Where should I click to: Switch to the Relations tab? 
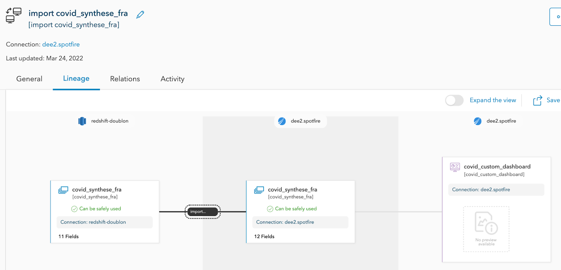click(x=125, y=79)
